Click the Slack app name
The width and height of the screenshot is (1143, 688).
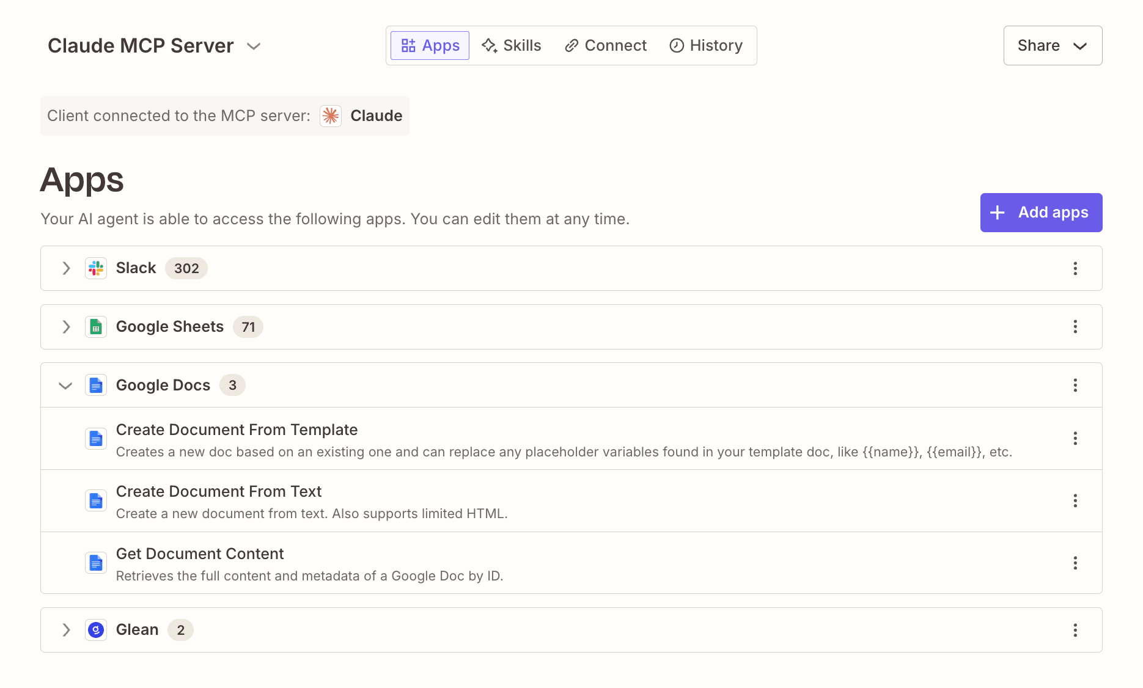click(136, 268)
